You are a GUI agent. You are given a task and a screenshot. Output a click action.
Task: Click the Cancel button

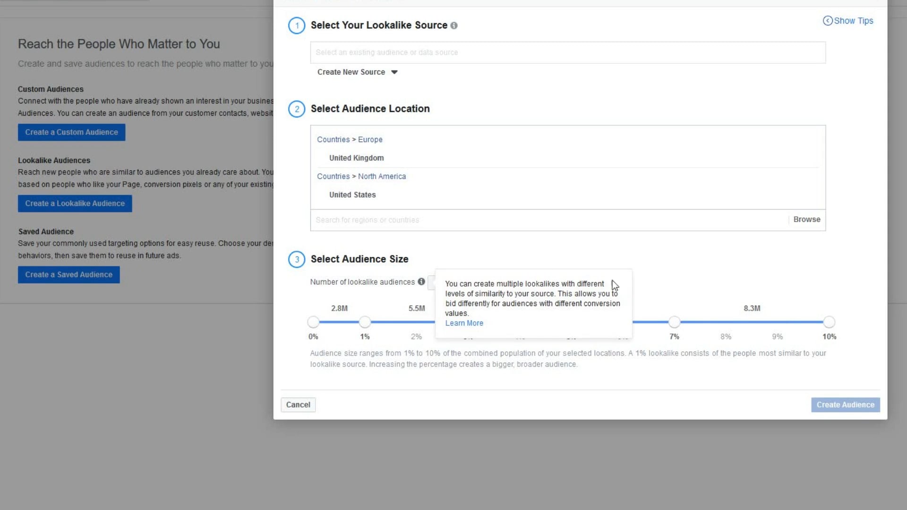298,405
